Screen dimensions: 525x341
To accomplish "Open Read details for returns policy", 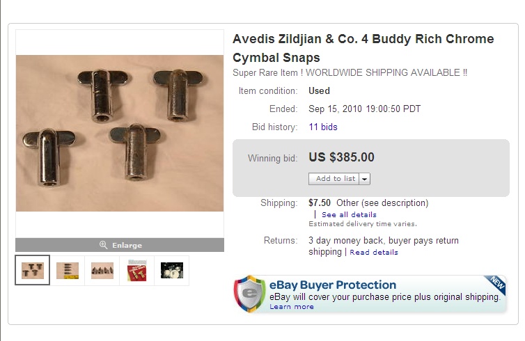I will click(374, 253).
